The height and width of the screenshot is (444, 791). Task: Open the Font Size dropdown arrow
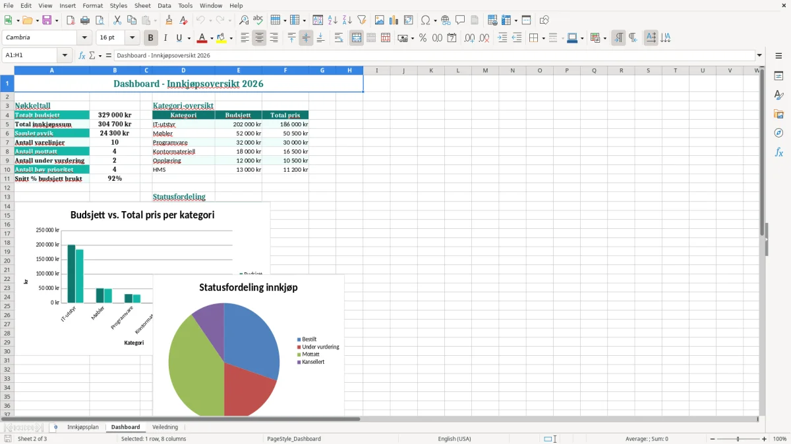click(132, 38)
